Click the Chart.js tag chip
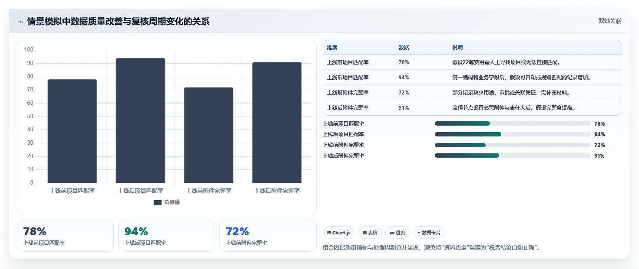 [x=338, y=233]
